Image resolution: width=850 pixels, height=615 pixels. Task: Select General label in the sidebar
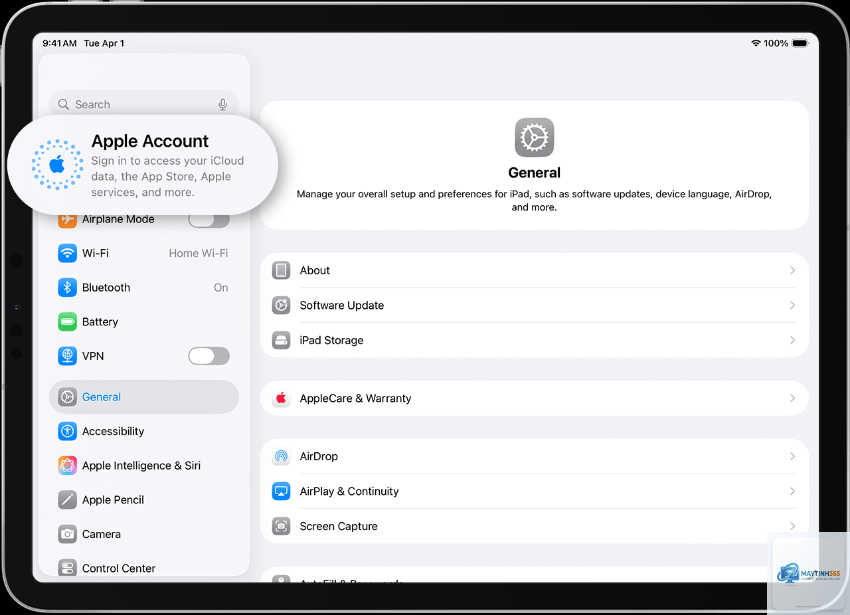click(x=102, y=397)
